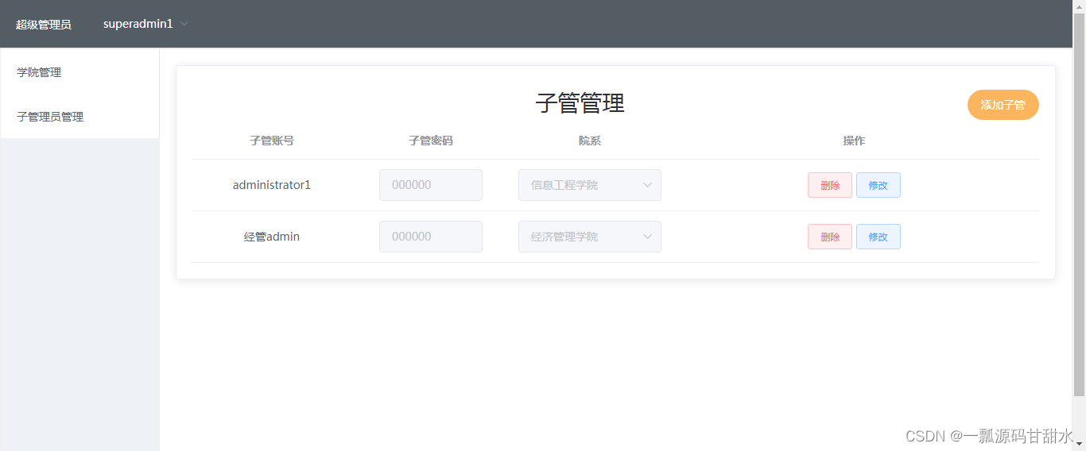Click the 操作 column header
The height and width of the screenshot is (451, 1086).
(854, 141)
